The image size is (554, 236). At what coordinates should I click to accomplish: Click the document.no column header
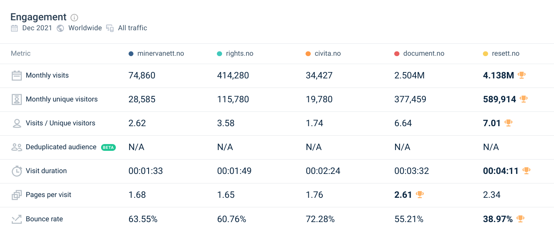click(x=423, y=53)
